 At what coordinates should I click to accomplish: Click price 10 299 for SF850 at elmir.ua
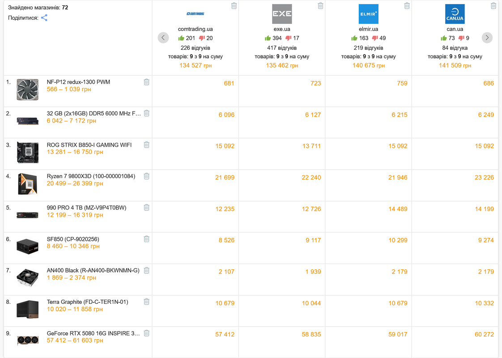tap(398, 240)
